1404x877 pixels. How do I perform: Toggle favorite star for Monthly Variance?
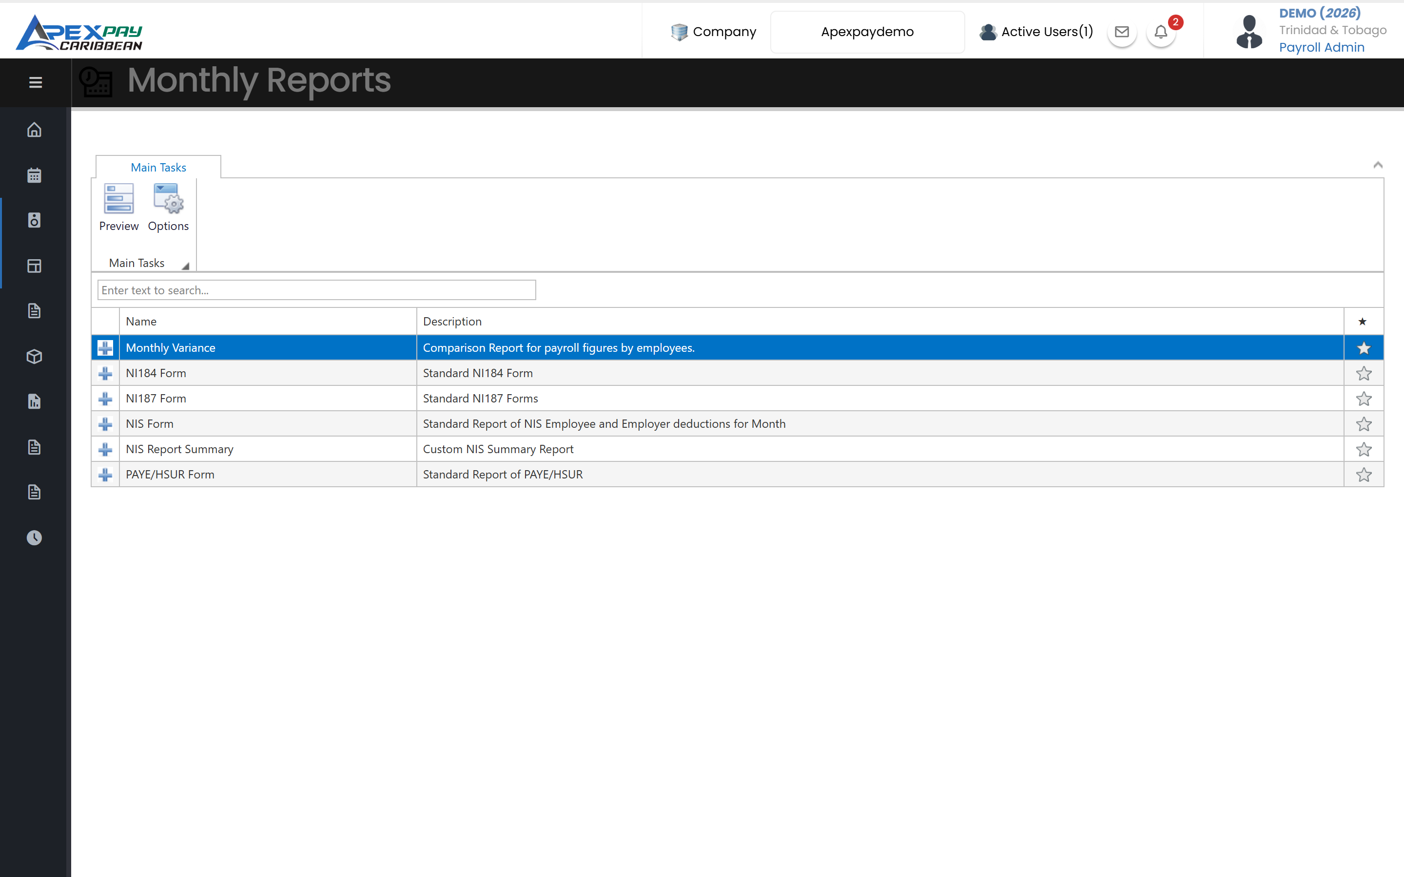[x=1364, y=348]
